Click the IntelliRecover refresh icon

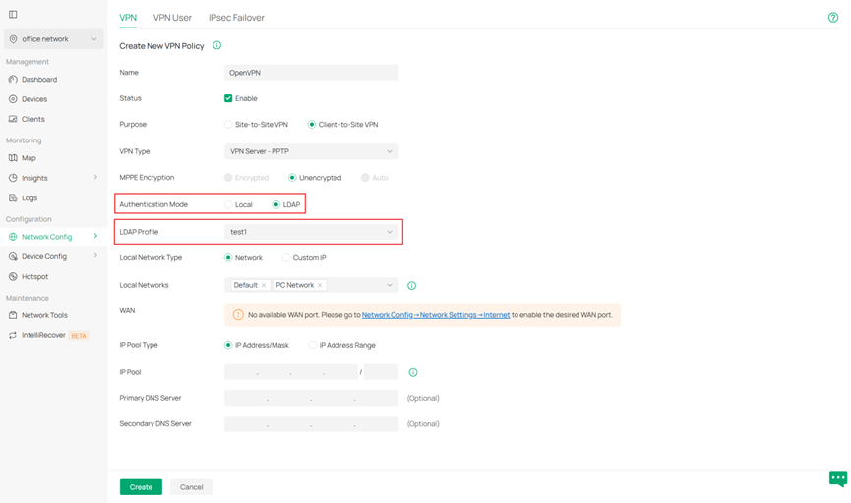pos(13,336)
